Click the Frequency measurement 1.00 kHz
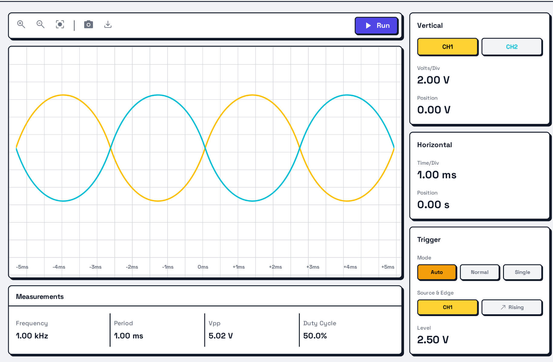 pyautogui.click(x=32, y=336)
